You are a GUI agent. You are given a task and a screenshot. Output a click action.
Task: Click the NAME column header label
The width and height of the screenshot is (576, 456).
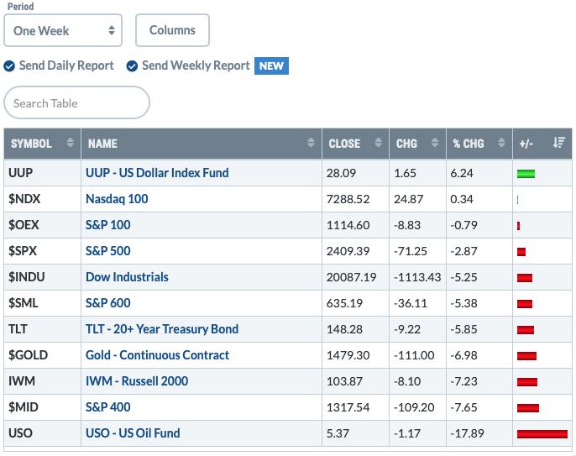pos(102,144)
